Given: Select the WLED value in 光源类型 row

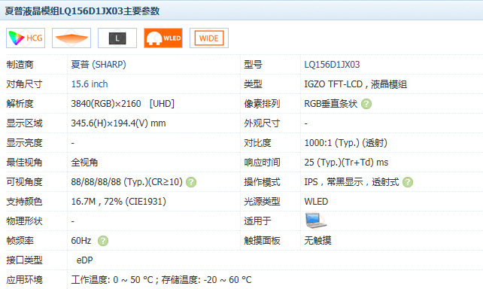Looking at the screenshot, I should (316, 202).
